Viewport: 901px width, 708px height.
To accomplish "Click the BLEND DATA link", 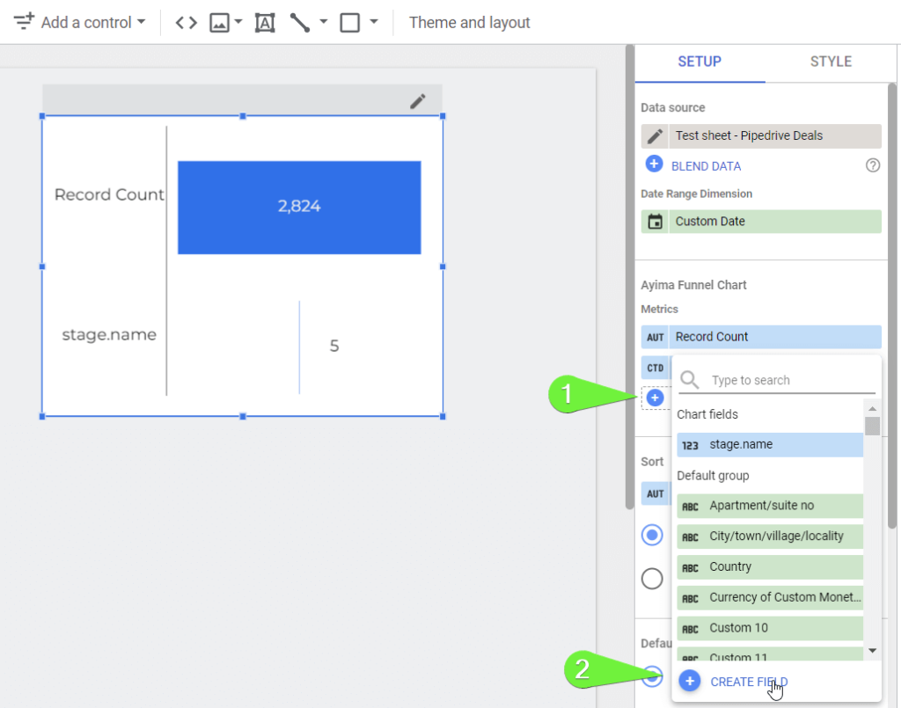I will (x=706, y=166).
